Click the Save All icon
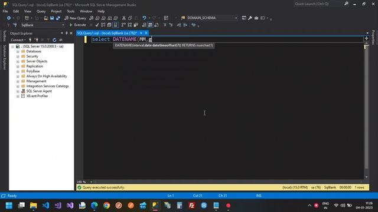Screen dimensions: 378x212 [x=58, y=18]
